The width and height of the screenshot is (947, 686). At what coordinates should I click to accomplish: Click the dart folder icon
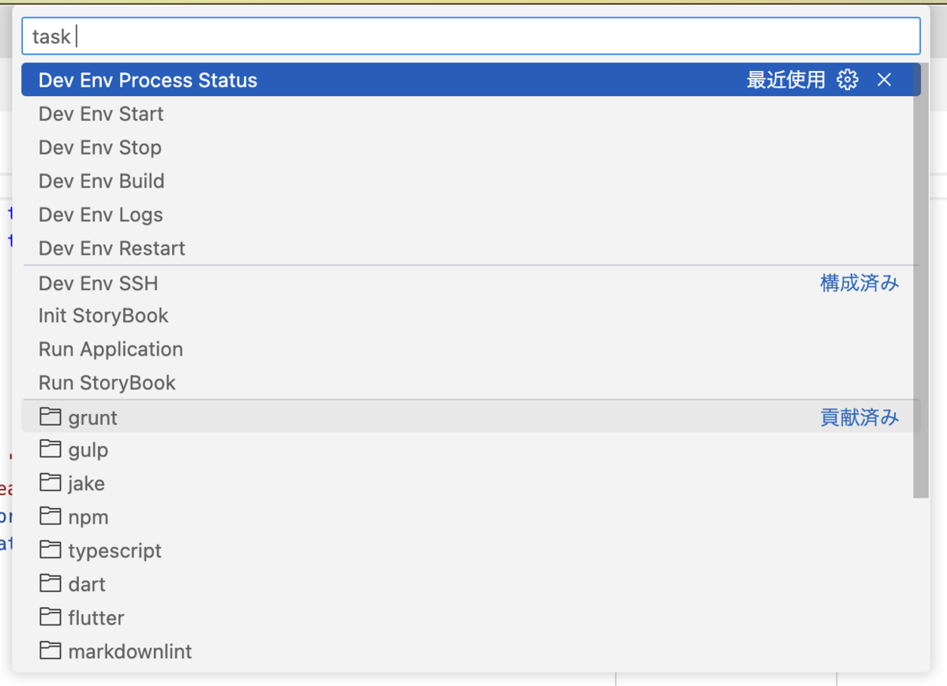click(51, 583)
